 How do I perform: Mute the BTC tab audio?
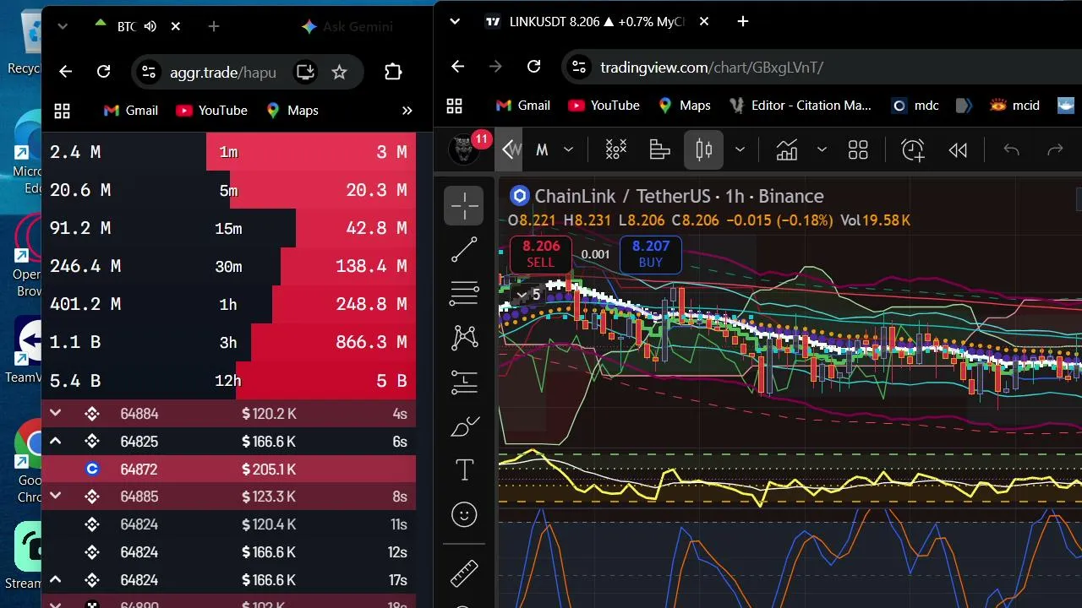coord(150,26)
